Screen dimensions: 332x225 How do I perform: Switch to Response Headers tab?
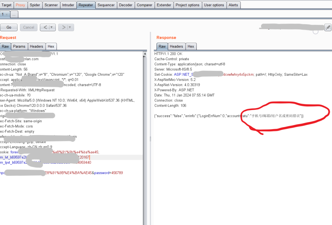point(176,46)
